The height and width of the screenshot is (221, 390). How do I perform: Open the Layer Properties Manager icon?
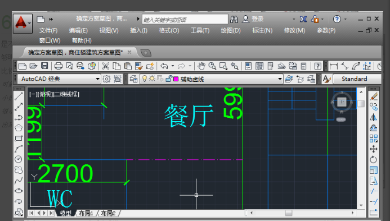(133, 79)
